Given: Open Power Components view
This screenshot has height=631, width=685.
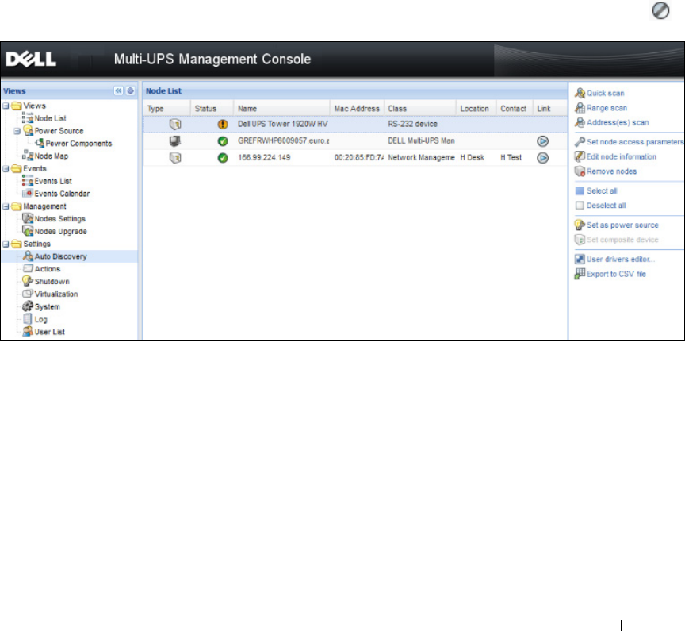Looking at the screenshot, I should [78, 144].
